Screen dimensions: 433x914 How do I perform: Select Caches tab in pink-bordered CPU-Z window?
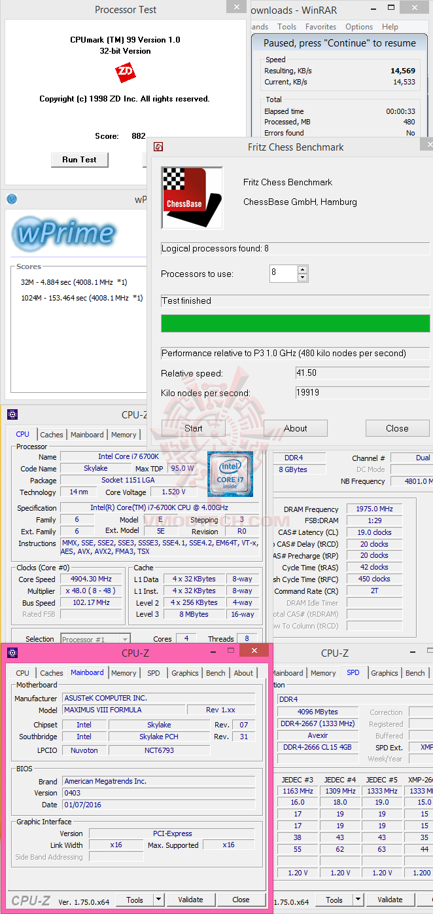tap(52, 673)
